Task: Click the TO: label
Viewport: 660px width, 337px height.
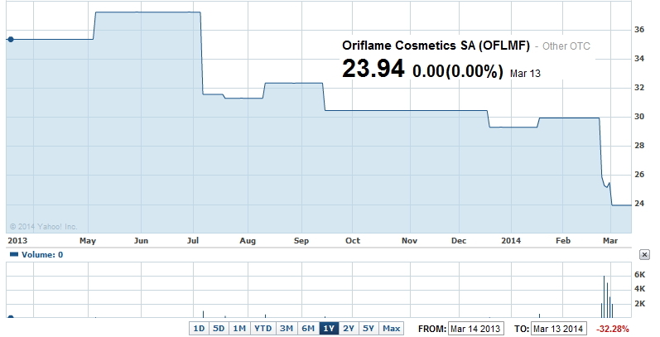Action: click(x=521, y=329)
